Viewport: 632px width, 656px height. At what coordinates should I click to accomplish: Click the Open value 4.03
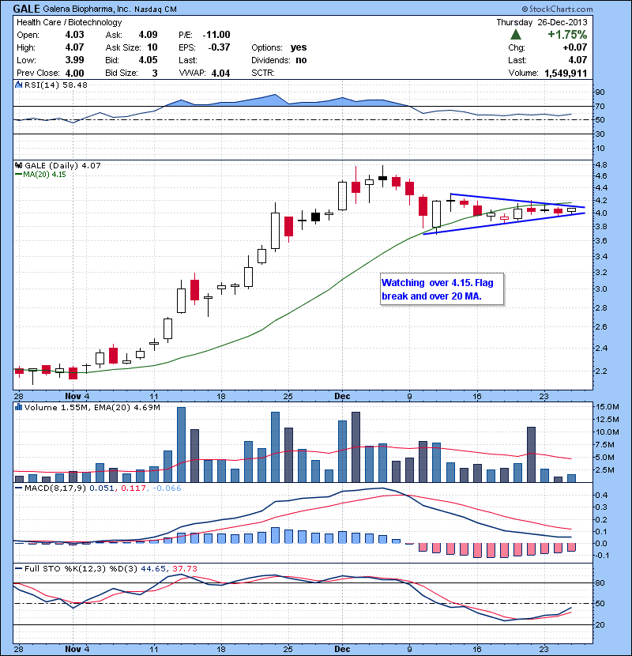[x=74, y=35]
